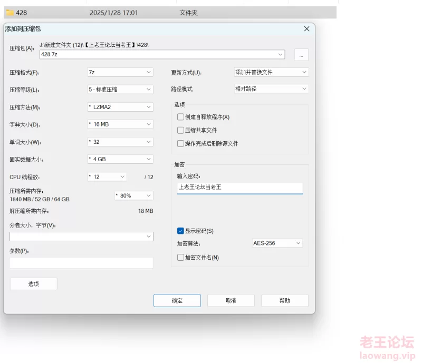Close the 添加到压缩包 dialog
Screen dimensions: 422x364
coord(306,29)
